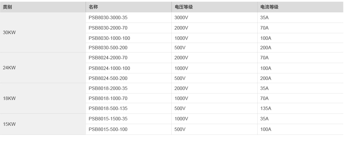
Task: Select the 24KW category cell
Action: [x=9, y=68]
